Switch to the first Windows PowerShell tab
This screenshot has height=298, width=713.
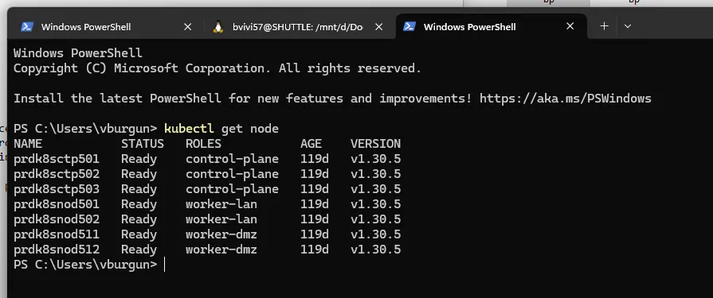[105, 27]
